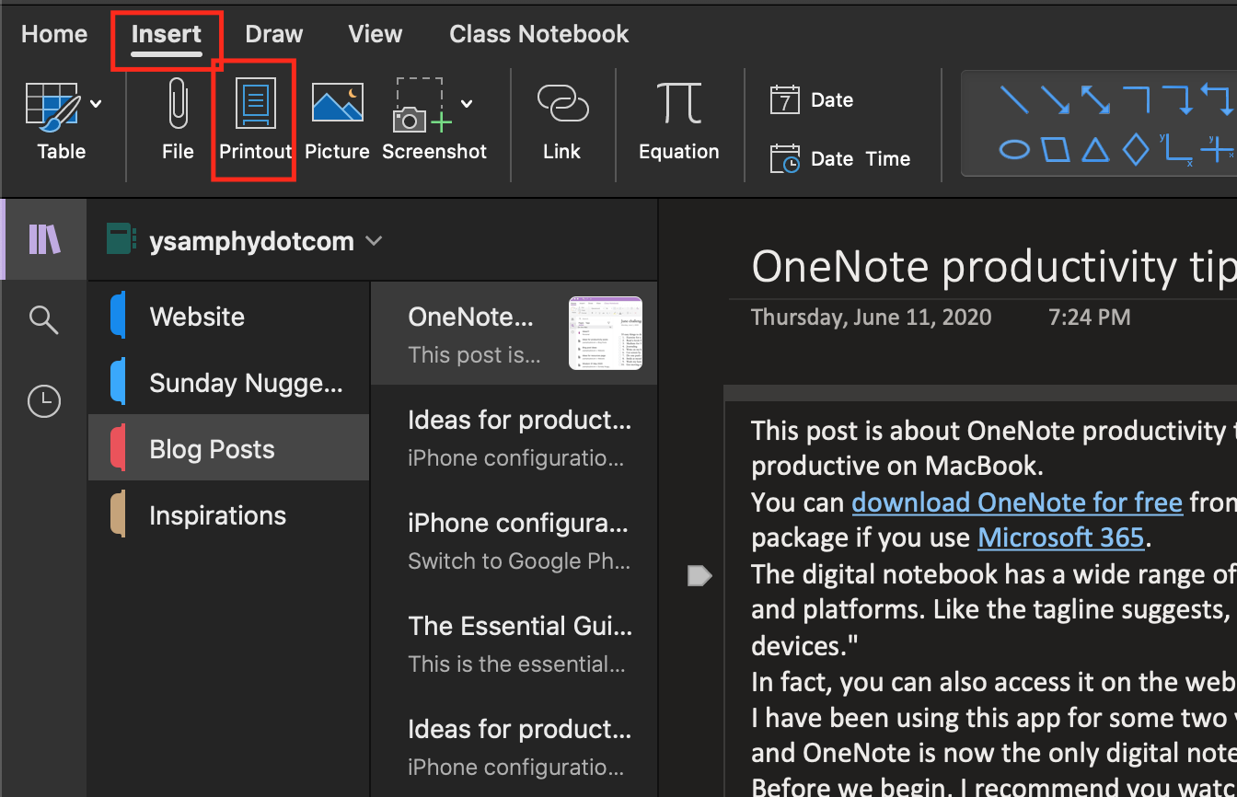Expand the Screenshot dropdown arrow
Image resolution: width=1237 pixels, height=797 pixels.
pyautogui.click(x=467, y=104)
